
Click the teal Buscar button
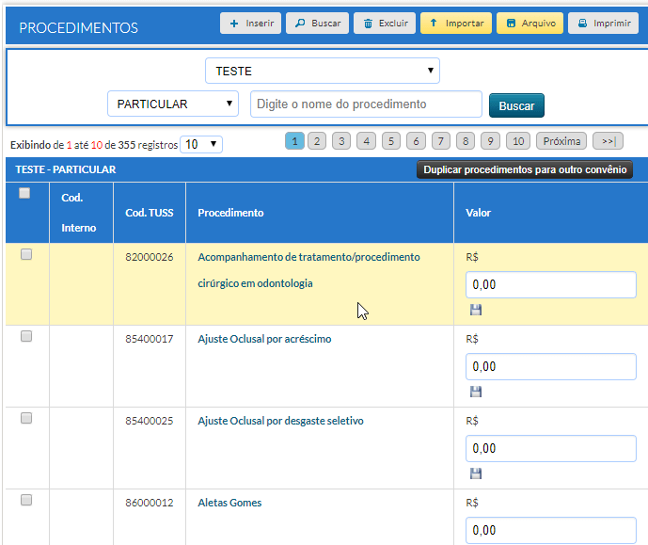(x=516, y=105)
